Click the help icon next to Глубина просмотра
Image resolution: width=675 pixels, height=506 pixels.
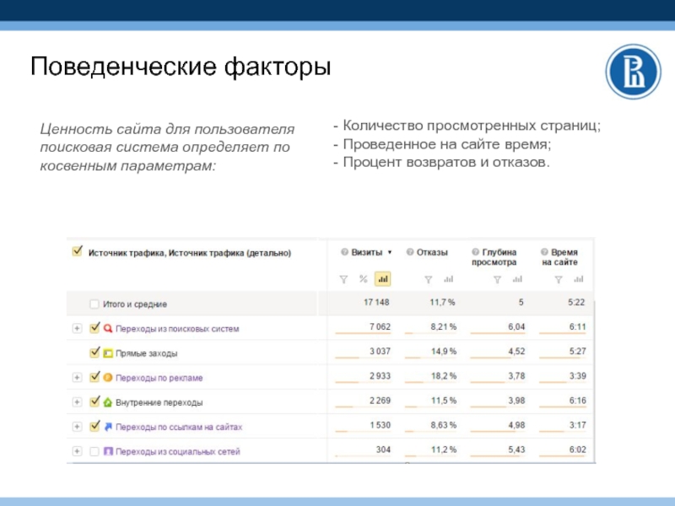click(x=475, y=252)
